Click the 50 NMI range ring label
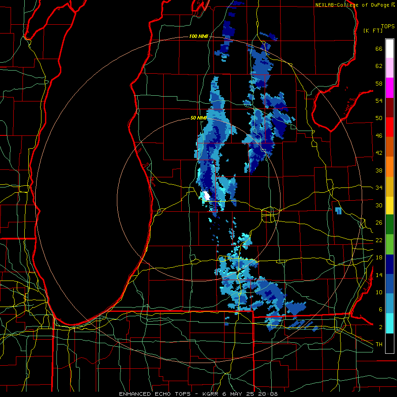The image size is (397, 397). coord(198,118)
